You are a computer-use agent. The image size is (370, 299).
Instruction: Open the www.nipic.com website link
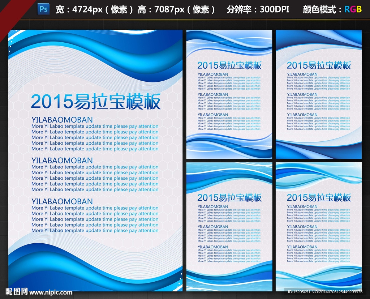51,292
